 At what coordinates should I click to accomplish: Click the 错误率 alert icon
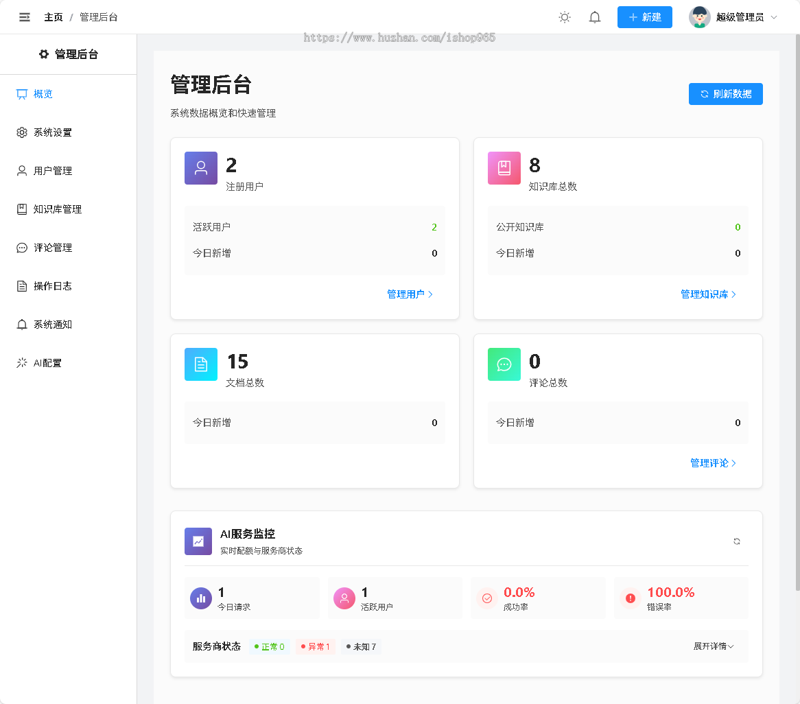coord(631,598)
